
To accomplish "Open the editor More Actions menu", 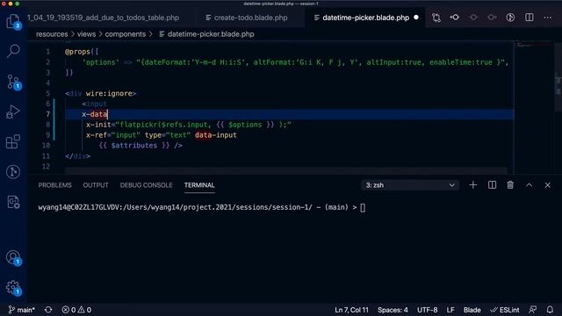I will 548,18.
